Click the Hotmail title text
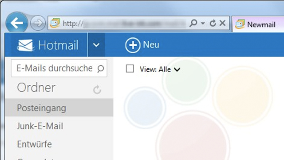Image resolution: width=284 pixels, height=160 pixels. click(x=58, y=45)
